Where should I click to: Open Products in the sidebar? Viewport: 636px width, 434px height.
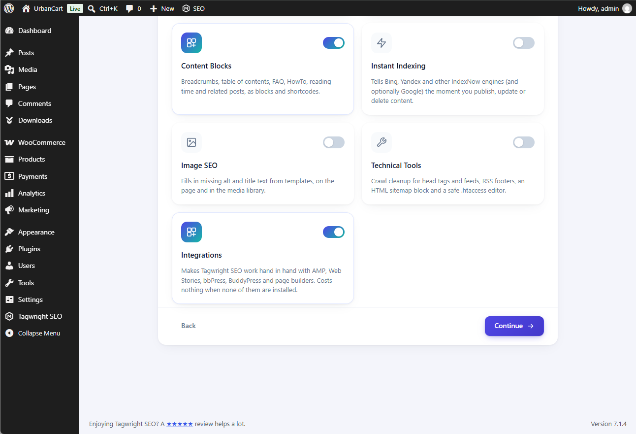(x=39, y=159)
